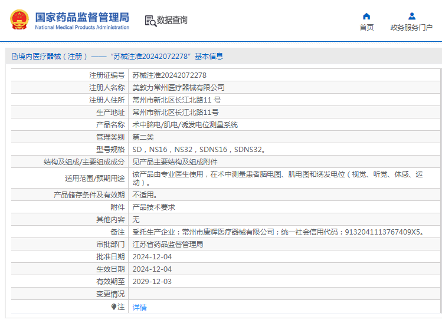This screenshot has width=442, height=320.
Task: Click the 管理类别 label
Action: 110,137
